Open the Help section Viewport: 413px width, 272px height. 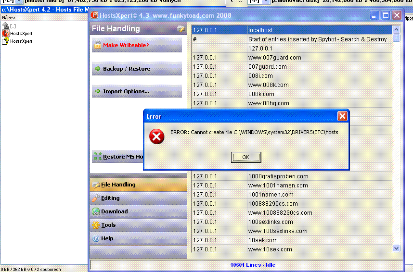coord(139,238)
